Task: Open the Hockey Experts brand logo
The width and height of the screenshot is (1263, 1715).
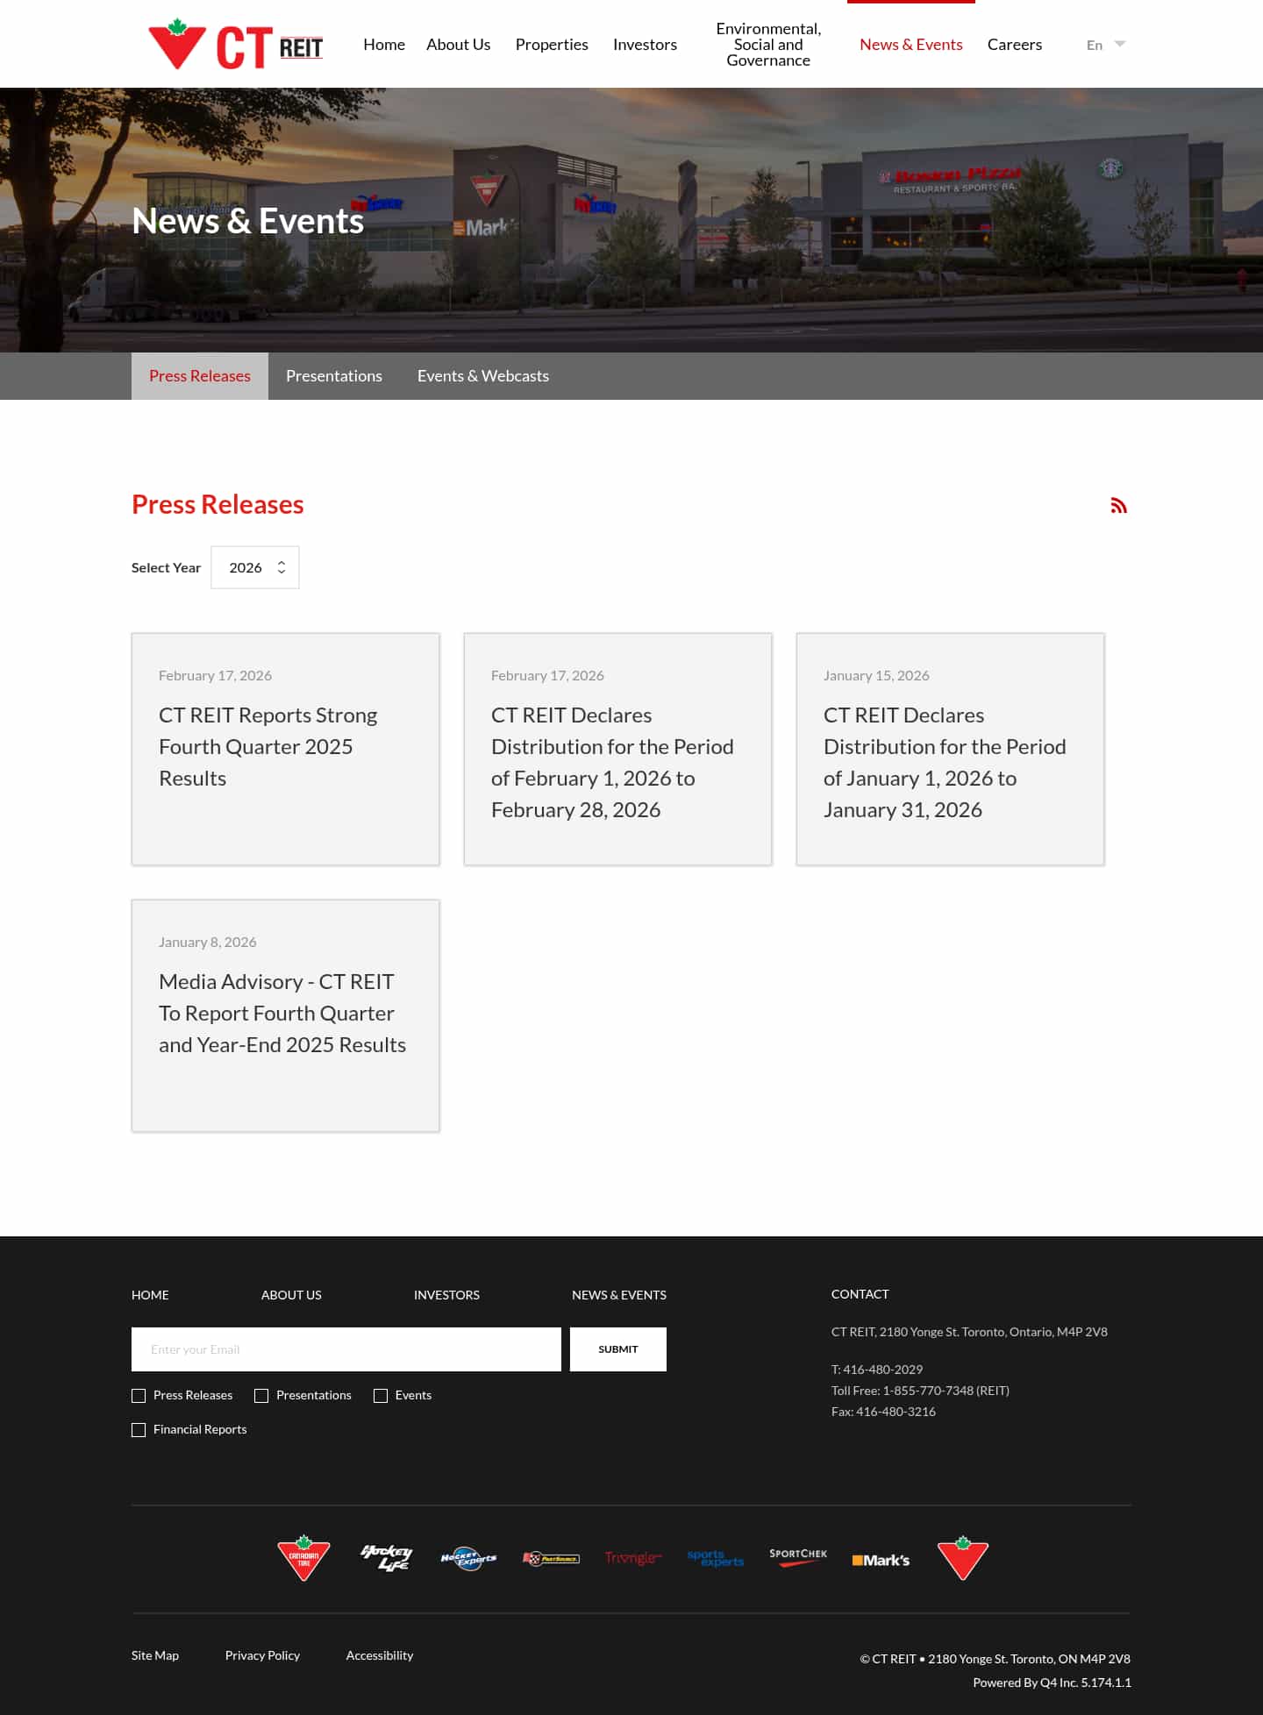Action: (x=468, y=1558)
